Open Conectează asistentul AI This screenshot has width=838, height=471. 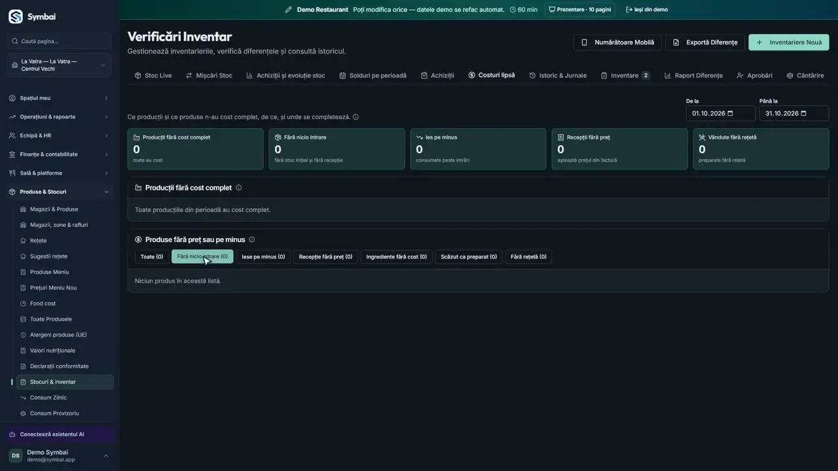[60, 434]
